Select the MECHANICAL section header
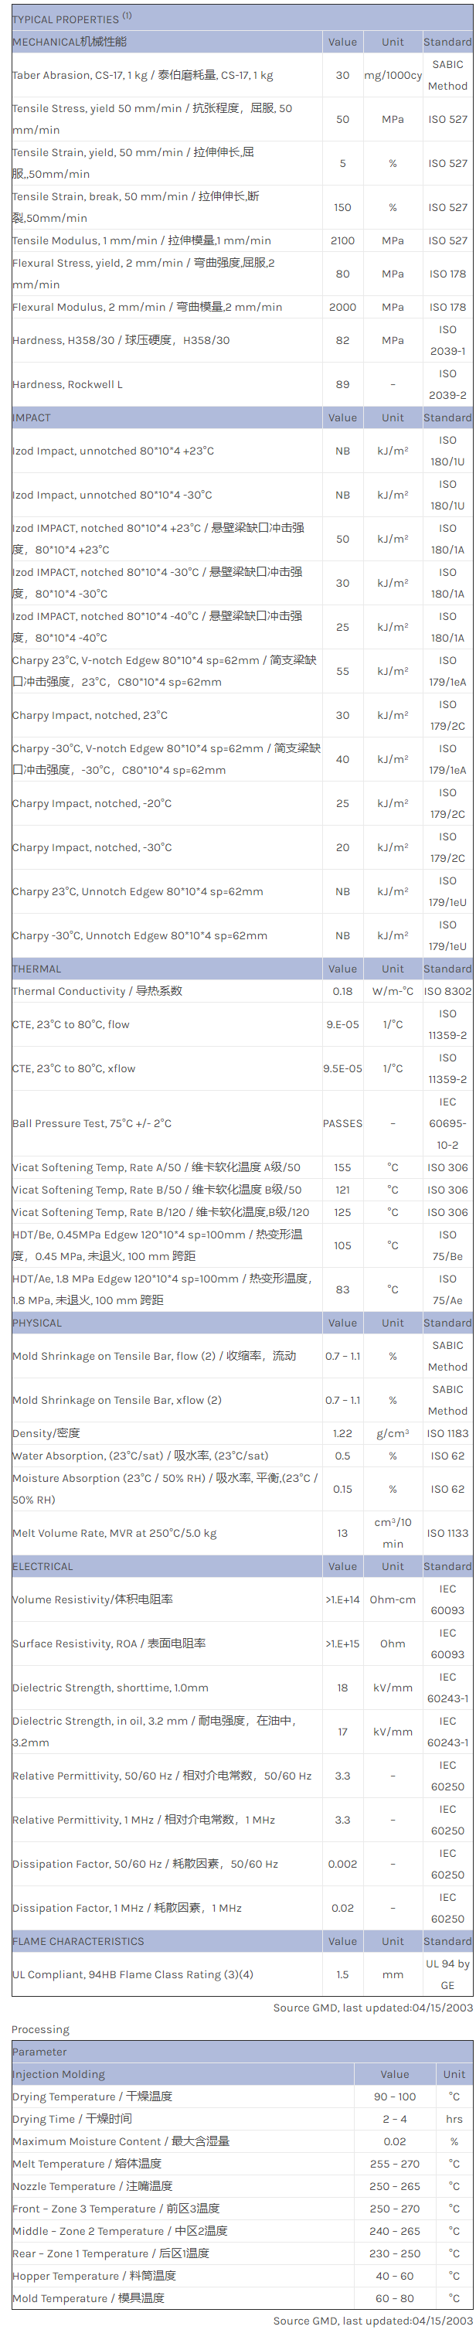 70,42
